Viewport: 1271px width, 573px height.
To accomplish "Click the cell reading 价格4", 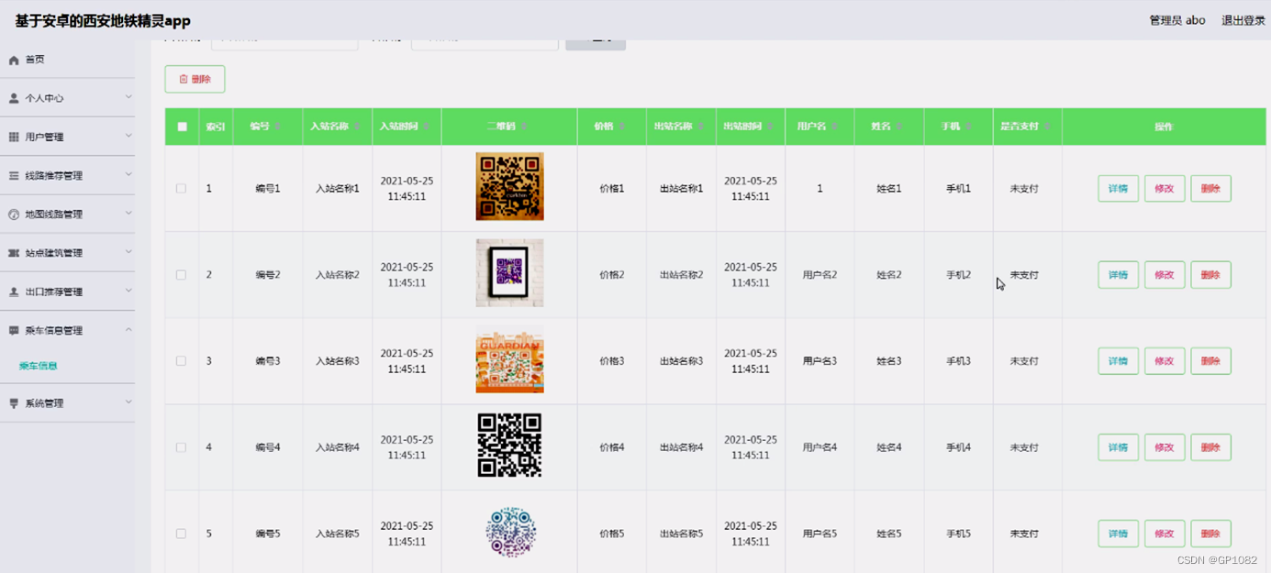I will [x=612, y=447].
